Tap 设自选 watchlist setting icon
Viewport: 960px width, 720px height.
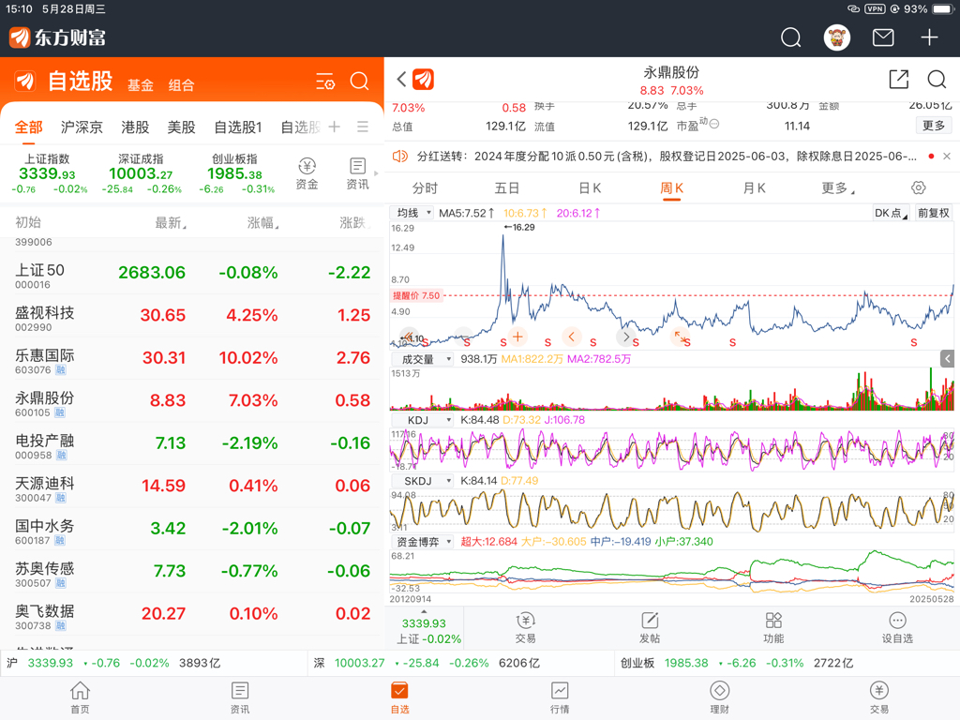pyautogui.click(x=897, y=628)
